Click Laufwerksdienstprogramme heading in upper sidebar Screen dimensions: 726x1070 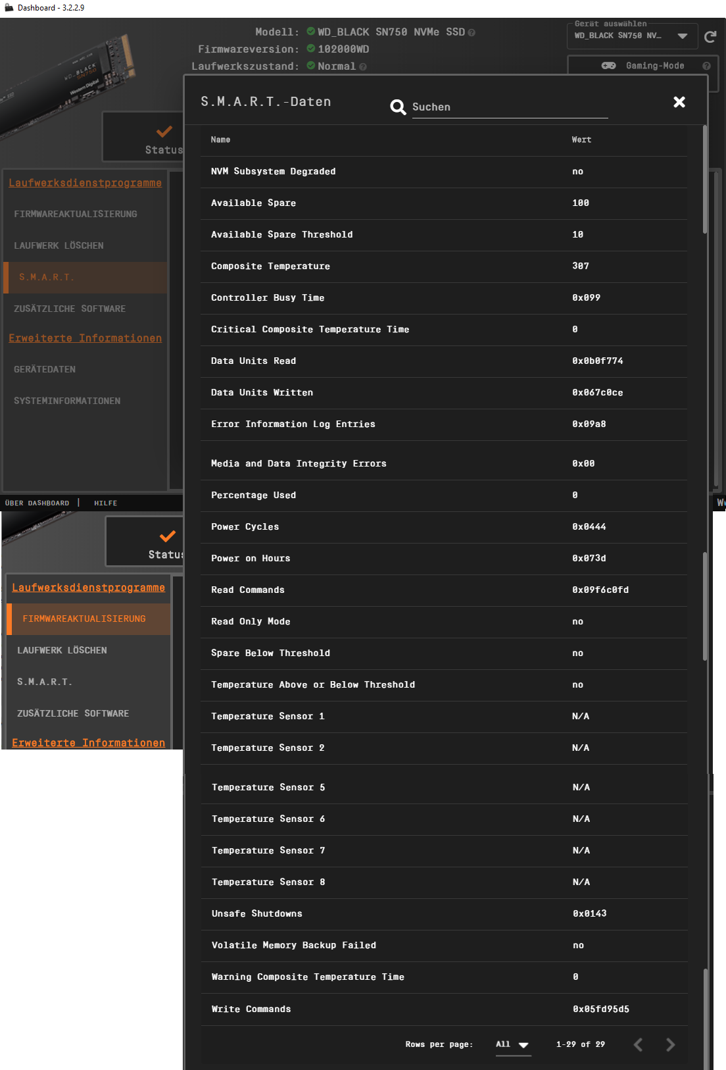[x=85, y=183]
